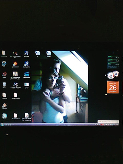Open the red Opera browser shortcut
The height and width of the screenshot is (164, 123).
[x=4, y=74]
